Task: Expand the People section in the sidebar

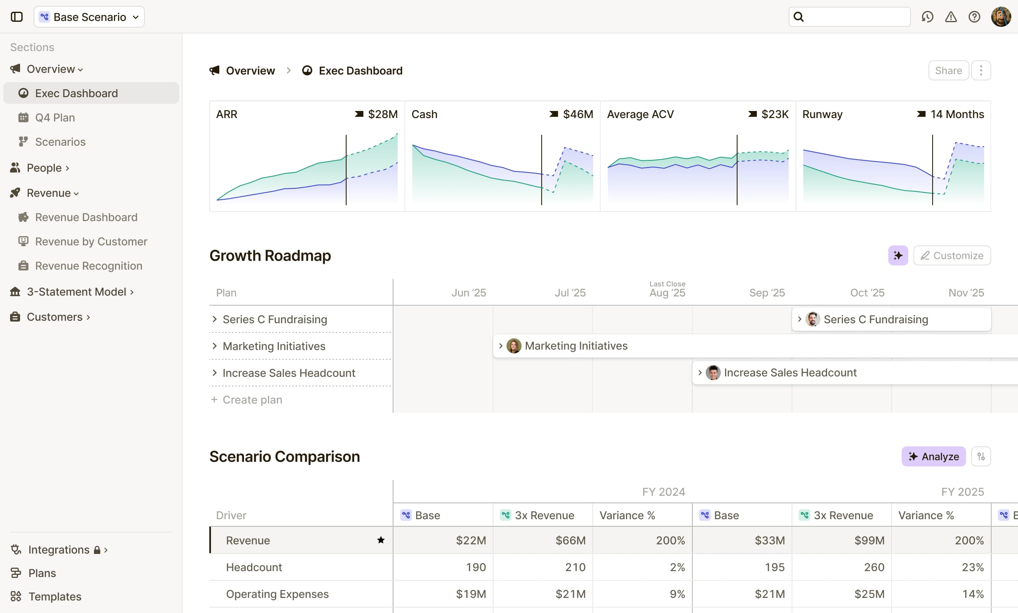Action: 67,167
